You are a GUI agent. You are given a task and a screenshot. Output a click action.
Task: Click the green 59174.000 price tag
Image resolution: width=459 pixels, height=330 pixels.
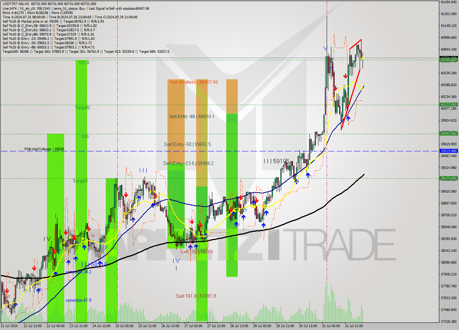point(449,178)
